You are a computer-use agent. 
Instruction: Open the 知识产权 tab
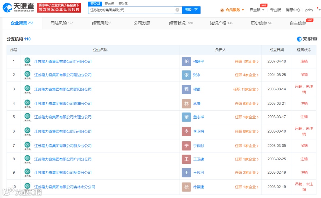click(221, 23)
